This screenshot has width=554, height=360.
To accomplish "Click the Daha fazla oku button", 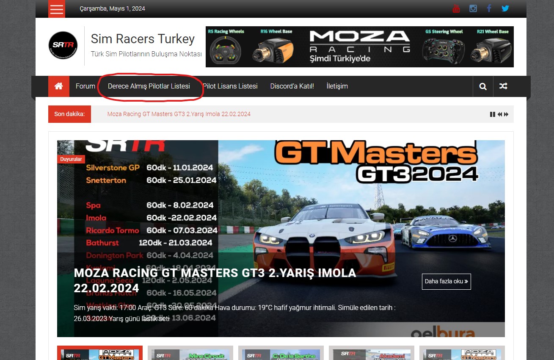I will (446, 281).
